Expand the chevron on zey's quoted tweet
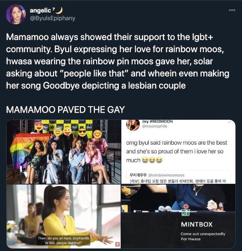The width and height of the screenshot is (242, 251). click(229, 122)
